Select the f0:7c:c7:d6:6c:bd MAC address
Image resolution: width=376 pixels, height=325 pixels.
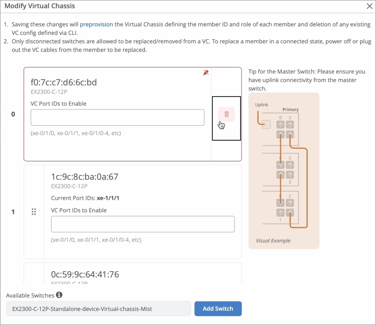click(x=64, y=82)
